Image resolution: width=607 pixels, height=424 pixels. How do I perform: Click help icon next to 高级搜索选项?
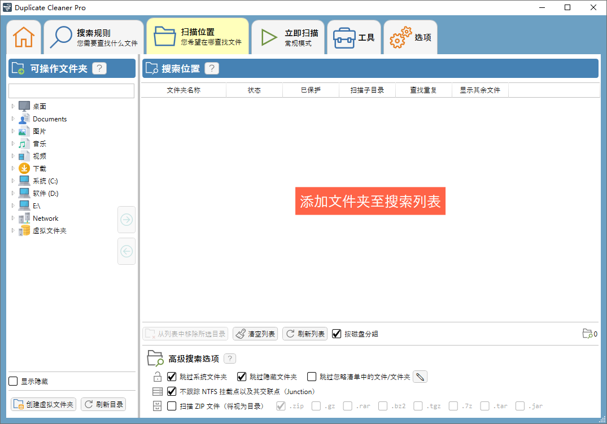pos(230,359)
